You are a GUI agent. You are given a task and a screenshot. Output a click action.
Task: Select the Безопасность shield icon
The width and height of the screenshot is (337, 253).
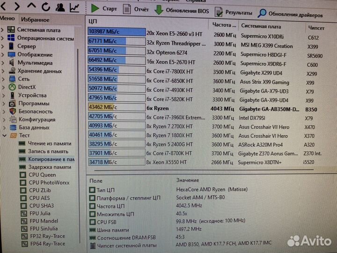tap(13, 112)
